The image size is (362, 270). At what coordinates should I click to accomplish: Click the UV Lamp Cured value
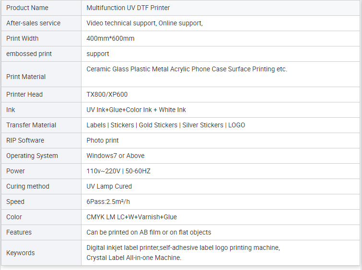(109, 186)
